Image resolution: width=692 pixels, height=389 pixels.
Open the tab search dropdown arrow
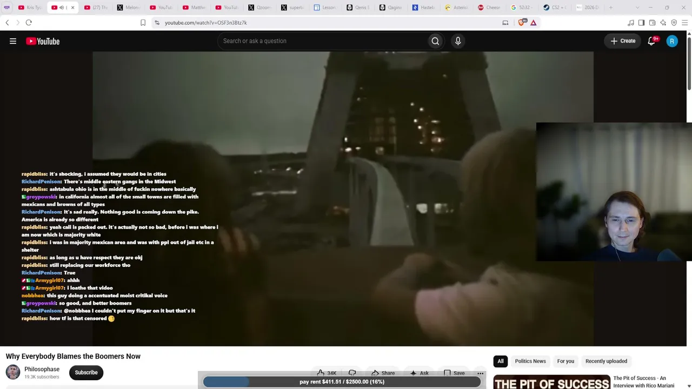pos(637,8)
